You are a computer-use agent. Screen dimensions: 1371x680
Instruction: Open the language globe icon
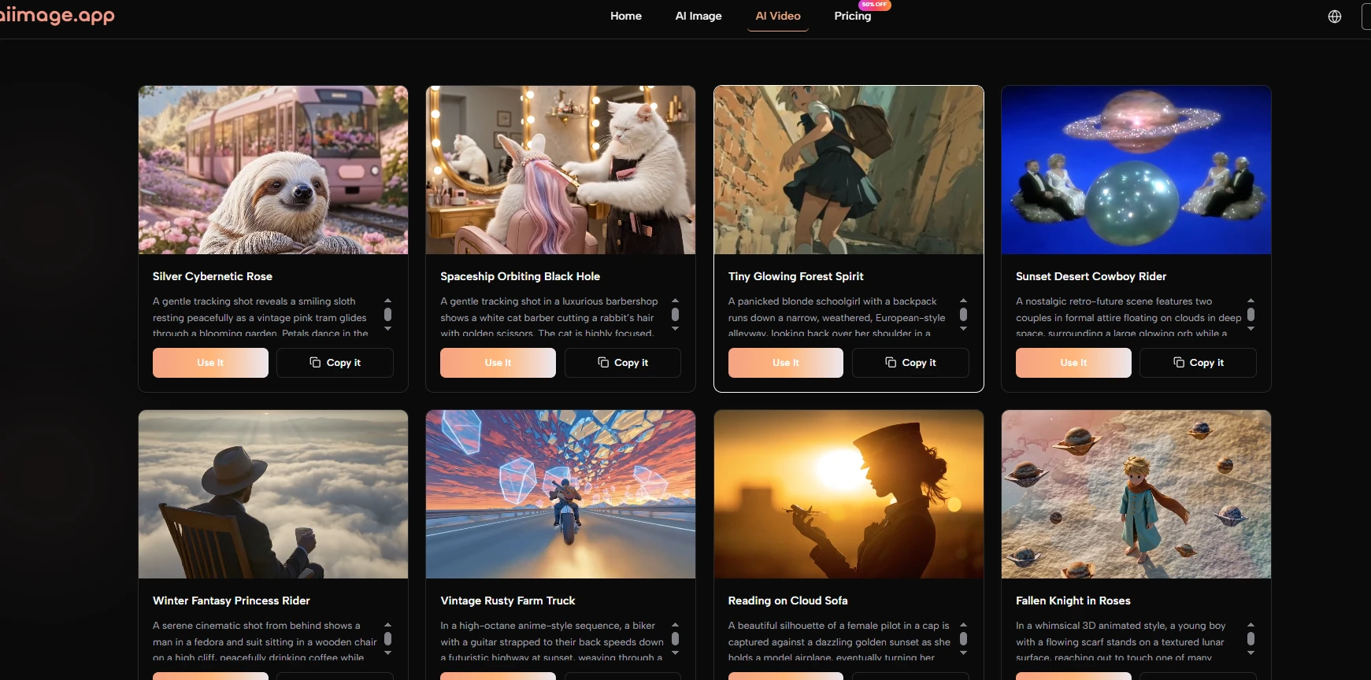[1334, 17]
